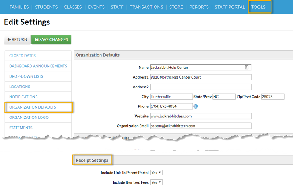Open the Transactions menu
293x189 pixels.
[x=146, y=7]
